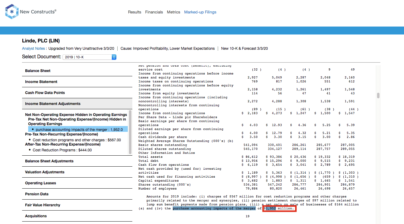Click Net Non-Operating Expense Hidden in Operating Earnings heading
Image resolution: width=404 pixels, height=224 pixels.
click(76, 115)
